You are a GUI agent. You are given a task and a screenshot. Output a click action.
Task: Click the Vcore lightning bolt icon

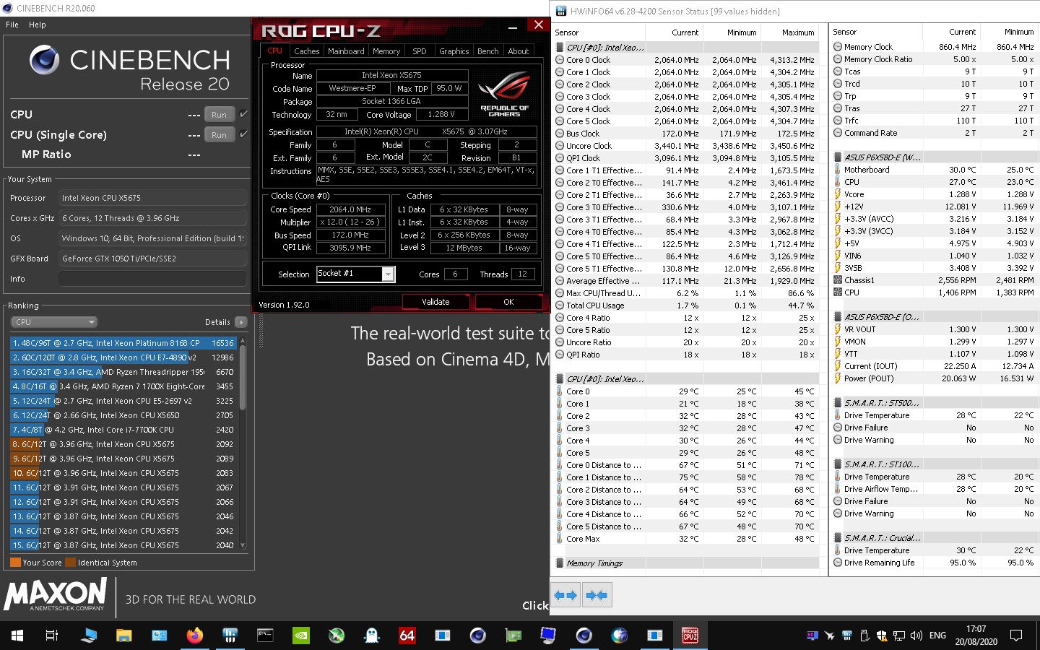click(x=838, y=194)
